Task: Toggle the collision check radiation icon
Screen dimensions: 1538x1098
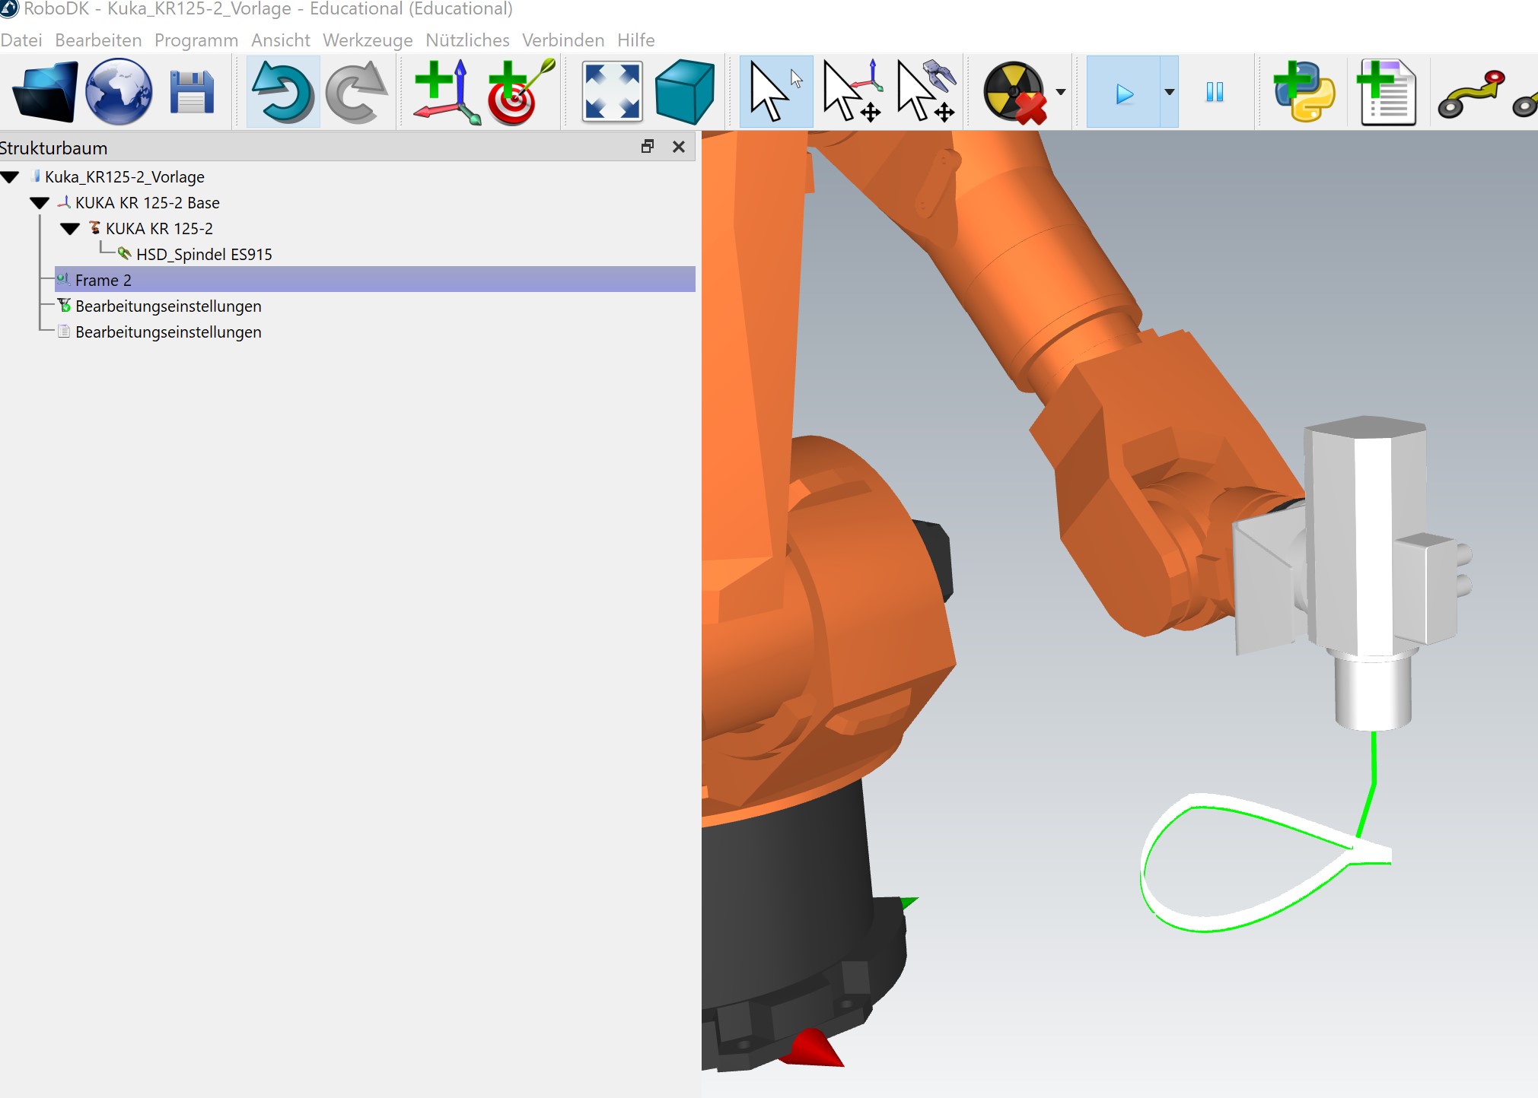Action: tap(1014, 92)
